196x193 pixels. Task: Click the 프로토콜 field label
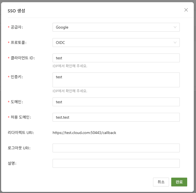19,43
